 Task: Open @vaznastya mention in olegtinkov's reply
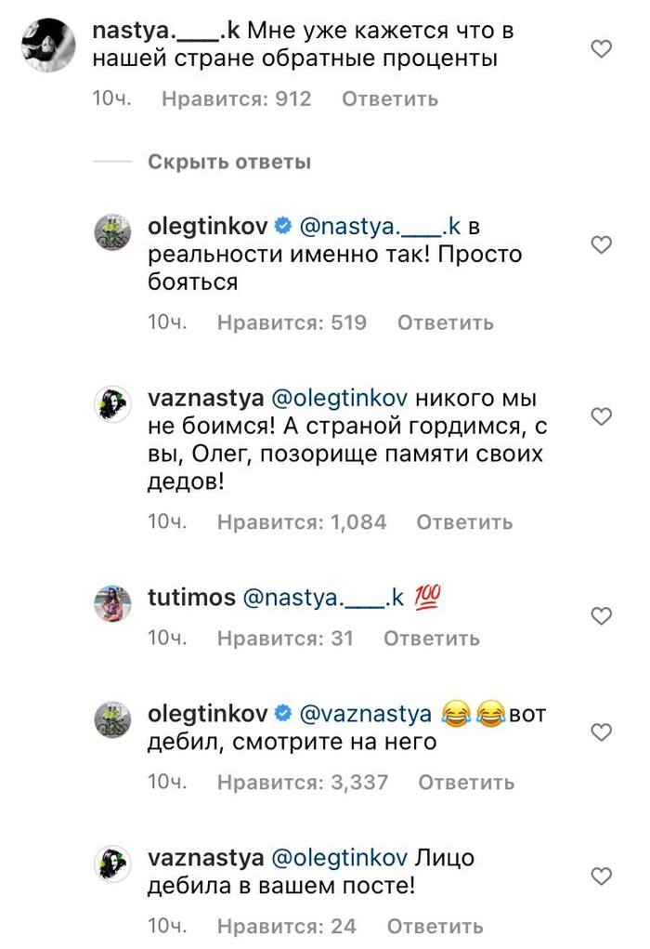pyautogui.click(x=364, y=714)
